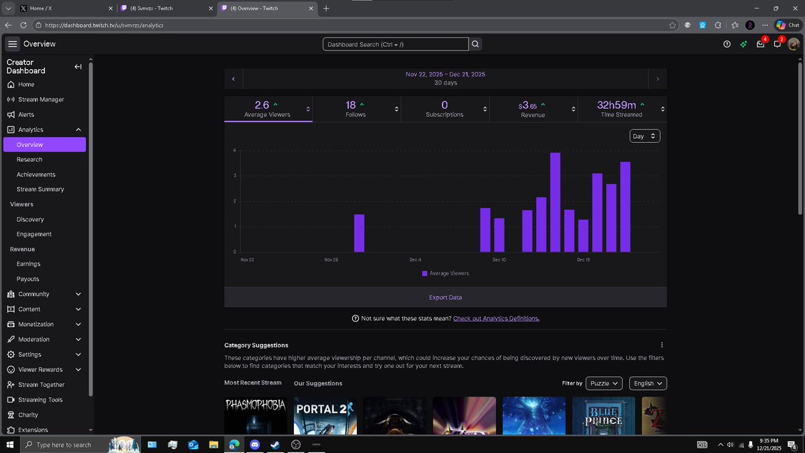Refresh the browser page
This screenshot has height=453, width=805.
pos(23,25)
